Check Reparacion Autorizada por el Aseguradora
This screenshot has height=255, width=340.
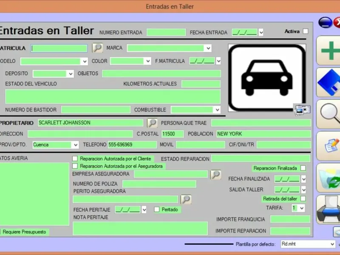click(x=75, y=166)
